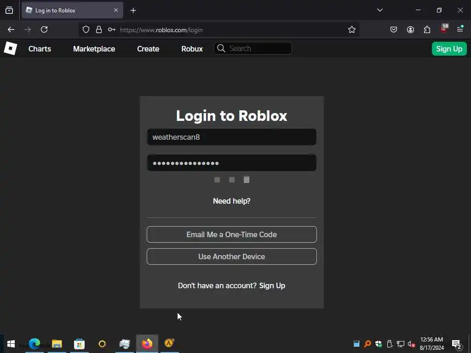Click the Sign Up link below login
Screen dimensions: 471x353
pos(272,285)
